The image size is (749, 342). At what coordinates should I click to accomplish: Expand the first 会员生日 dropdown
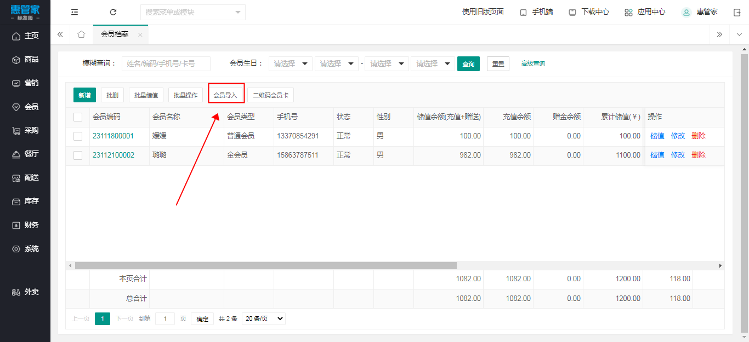pos(291,63)
